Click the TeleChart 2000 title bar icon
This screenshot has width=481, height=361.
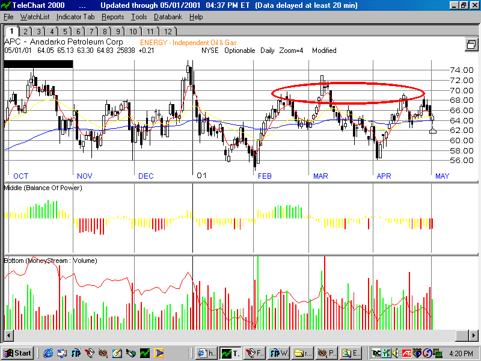[6, 5]
